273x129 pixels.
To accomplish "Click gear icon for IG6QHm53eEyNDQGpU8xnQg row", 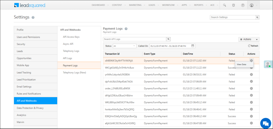I will [x=251, y=116].
